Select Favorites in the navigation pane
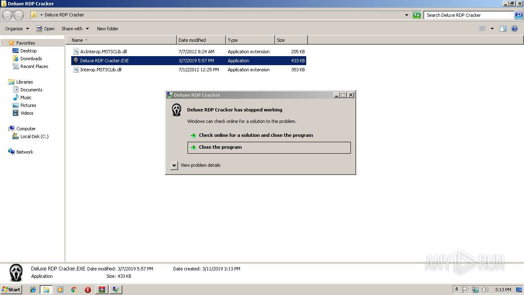The height and width of the screenshot is (295, 524). [25, 43]
